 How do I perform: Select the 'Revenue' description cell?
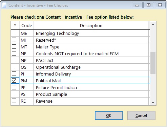91,101
